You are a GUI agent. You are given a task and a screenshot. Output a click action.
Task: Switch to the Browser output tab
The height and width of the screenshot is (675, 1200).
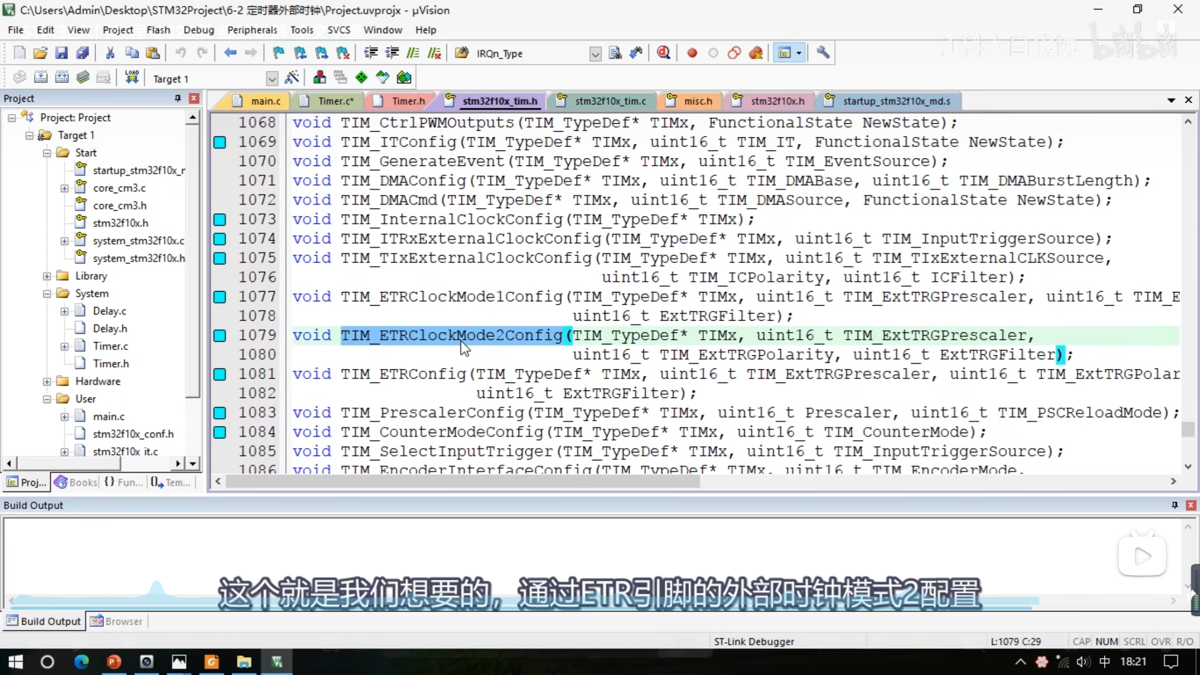coord(117,621)
